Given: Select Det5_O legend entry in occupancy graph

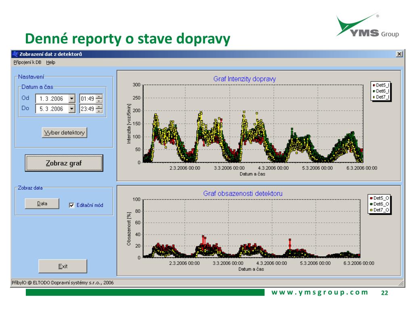Looking at the screenshot, I should click(380, 198).
